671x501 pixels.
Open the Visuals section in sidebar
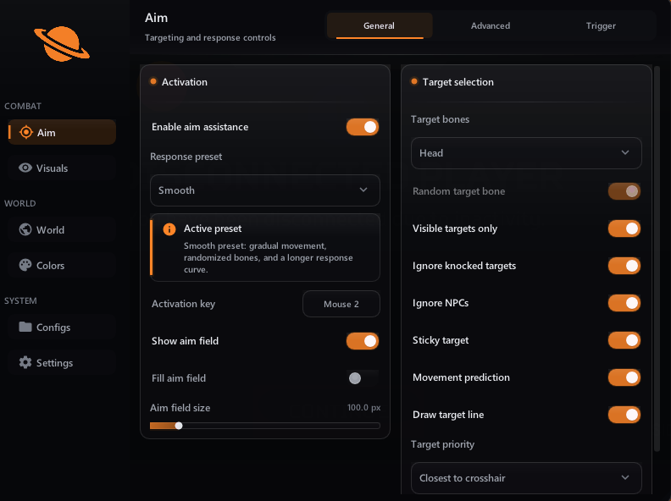tap(62, 168)
